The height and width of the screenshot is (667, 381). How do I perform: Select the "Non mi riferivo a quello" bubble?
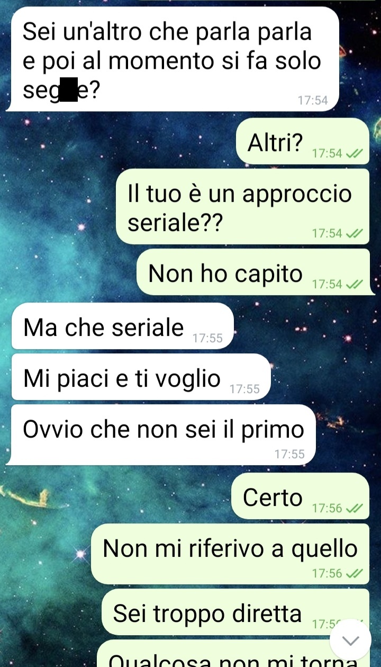(230, 554)
